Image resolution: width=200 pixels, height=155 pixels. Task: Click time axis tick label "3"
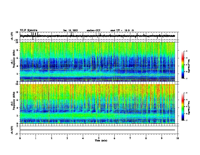67,138
